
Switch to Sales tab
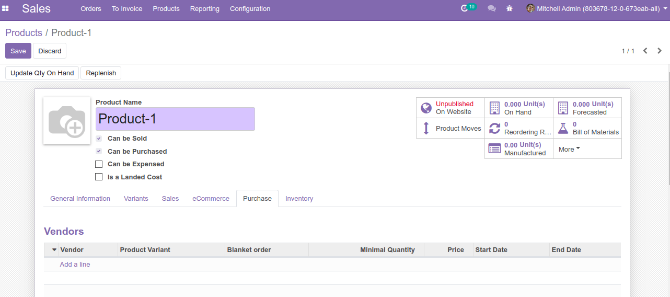170,199
